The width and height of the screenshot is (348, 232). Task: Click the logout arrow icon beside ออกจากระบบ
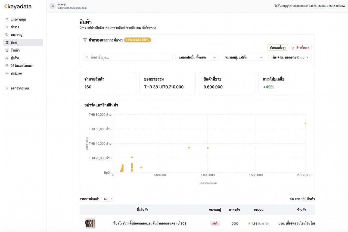(7, 88)
